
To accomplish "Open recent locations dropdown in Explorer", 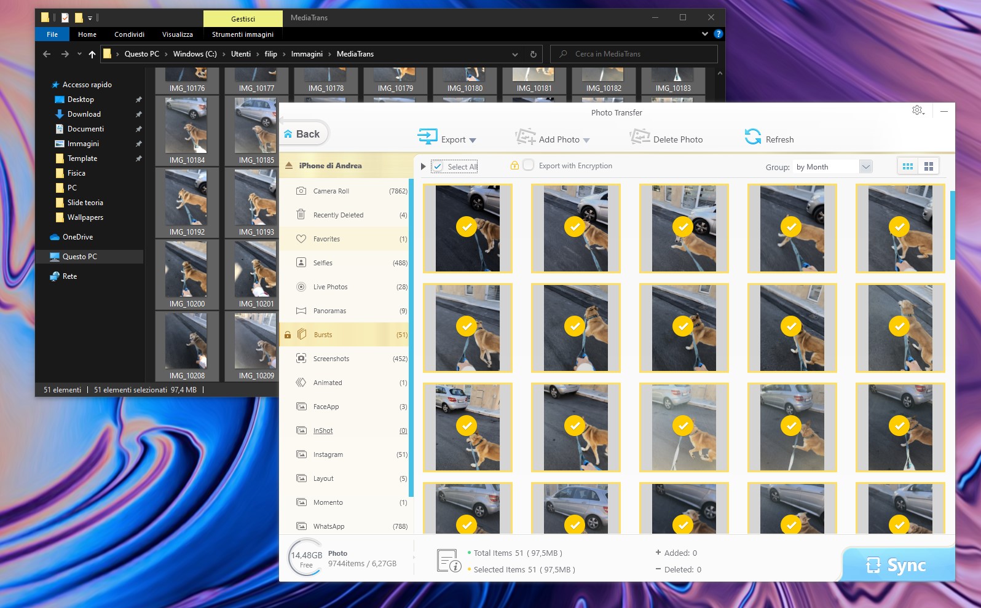I will (x=79, y=54).
